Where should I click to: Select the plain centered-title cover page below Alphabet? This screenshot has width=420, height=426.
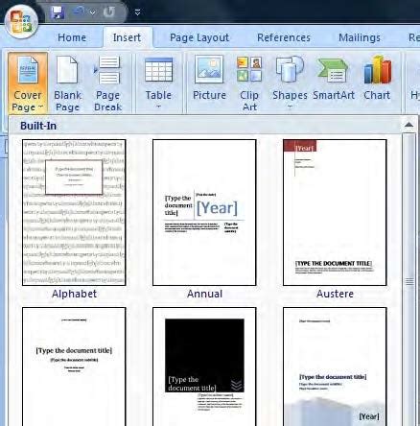[74, 367]
